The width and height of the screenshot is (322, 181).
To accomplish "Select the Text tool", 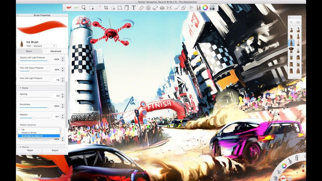I will [x=134, y=8].
